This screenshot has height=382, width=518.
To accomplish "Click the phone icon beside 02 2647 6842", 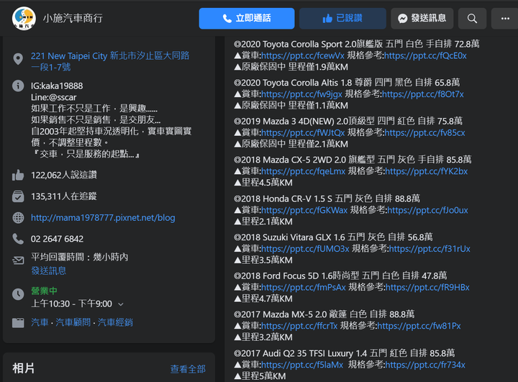I will click(x=18, y=239).
